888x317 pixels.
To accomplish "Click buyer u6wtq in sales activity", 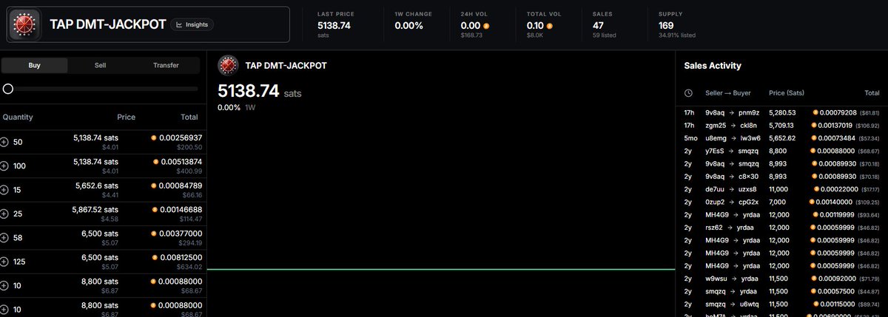I will pyautogui.click(x=750, y=304).
